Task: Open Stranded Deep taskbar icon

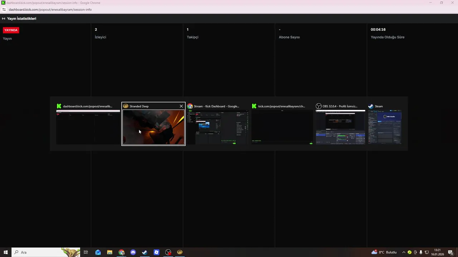Action: [x=180, y=252]
